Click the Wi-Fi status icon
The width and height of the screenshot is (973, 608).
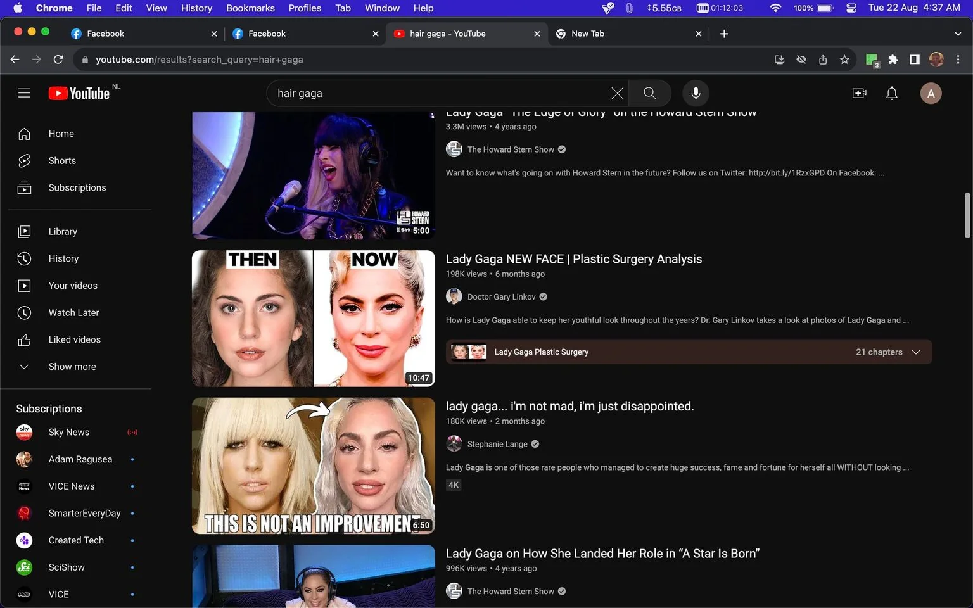[x=775, y=8]
